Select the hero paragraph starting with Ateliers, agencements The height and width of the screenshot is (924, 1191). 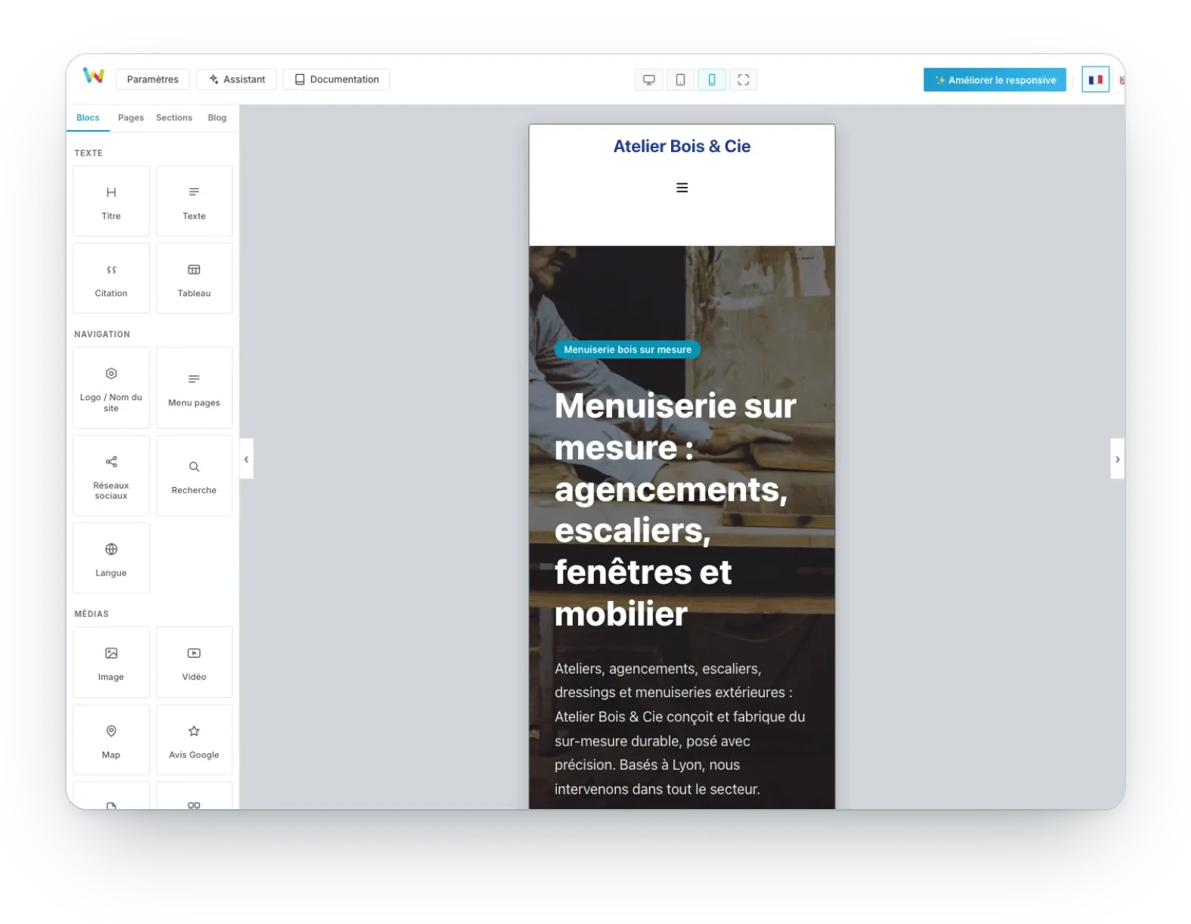tap(680, 729)
